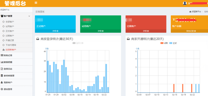The height and width of the screenshot is (96, 208).
Task: Click the 素材库管理 database icon
Action: (x=2, y=76)
